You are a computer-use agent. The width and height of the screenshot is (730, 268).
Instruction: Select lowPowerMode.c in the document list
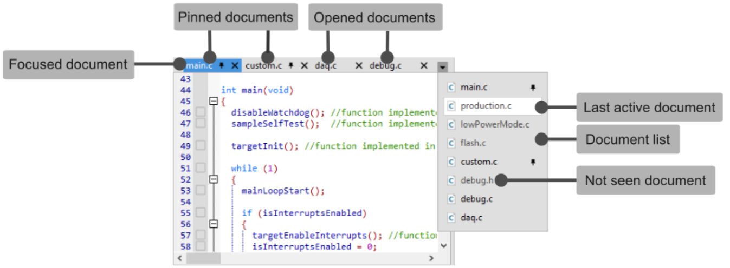tap(494, 124)
